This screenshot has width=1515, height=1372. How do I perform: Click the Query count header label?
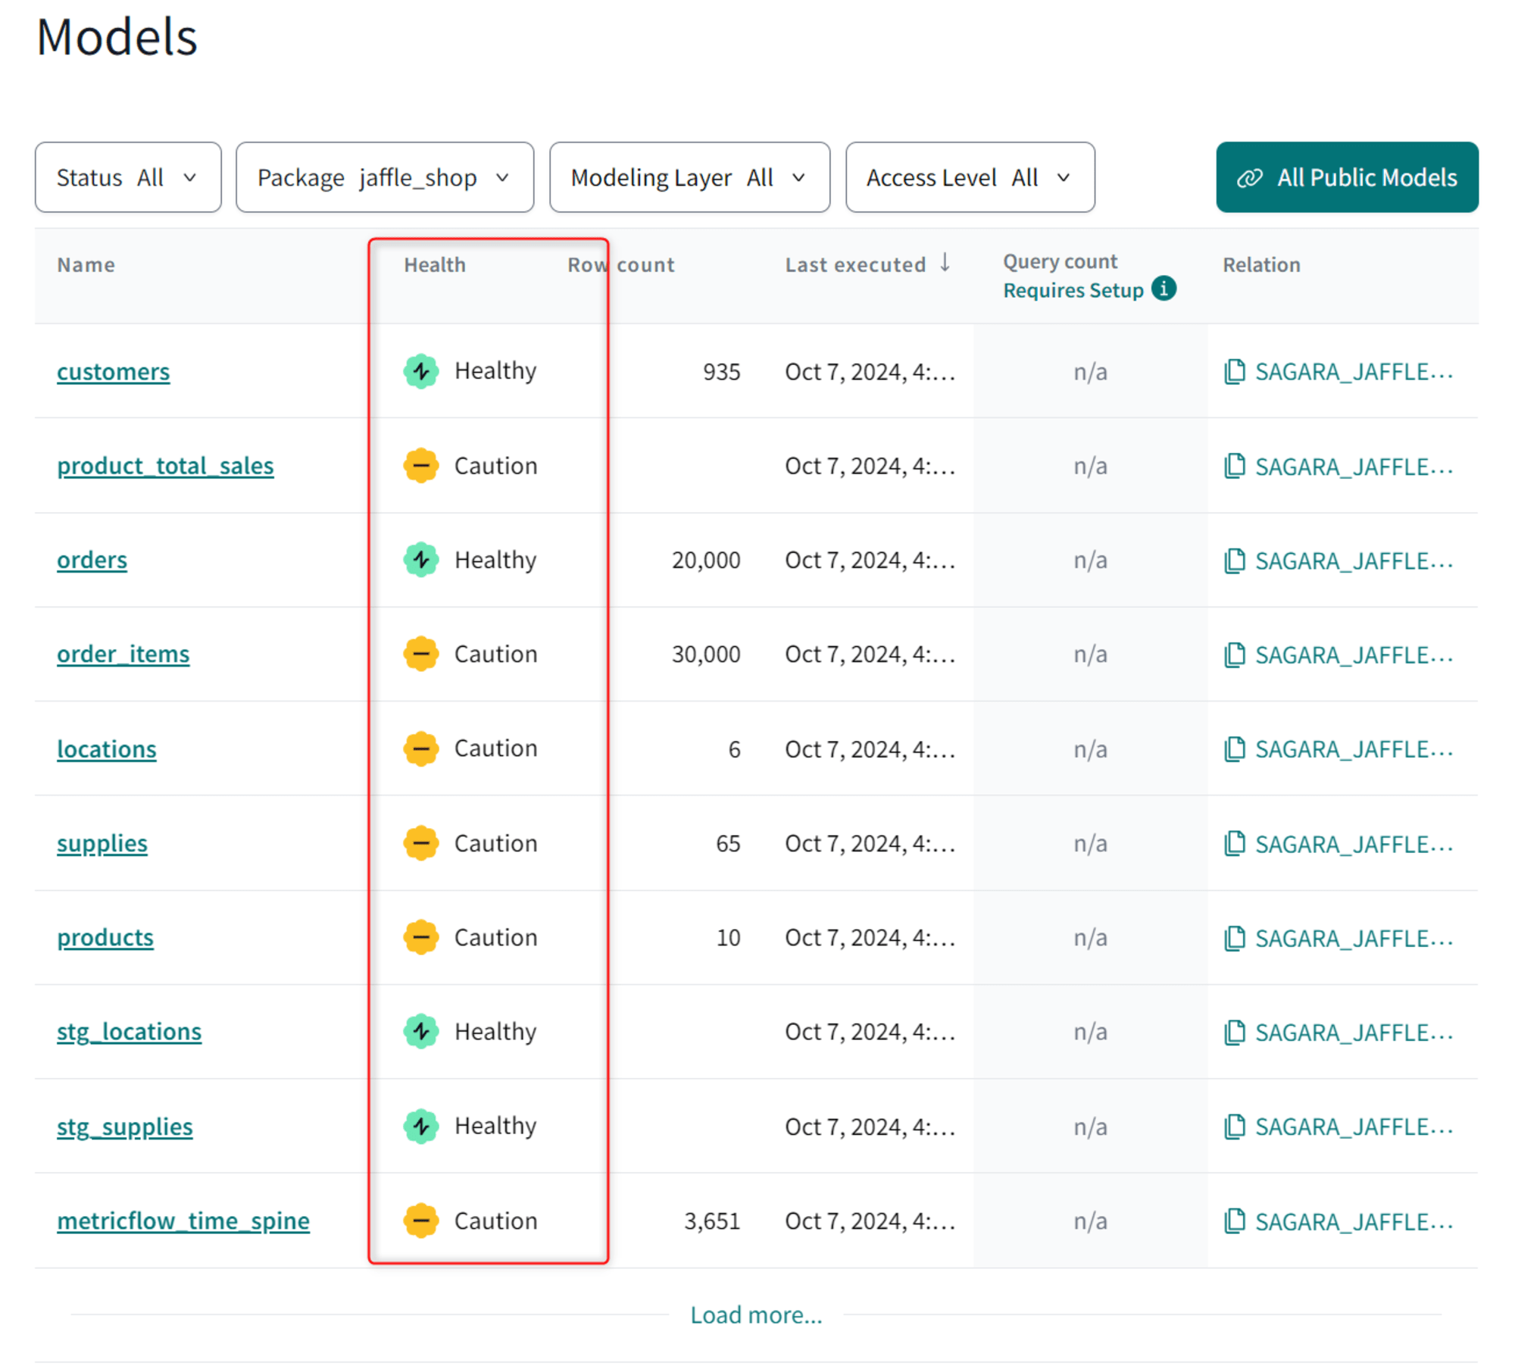point(1060,261)
